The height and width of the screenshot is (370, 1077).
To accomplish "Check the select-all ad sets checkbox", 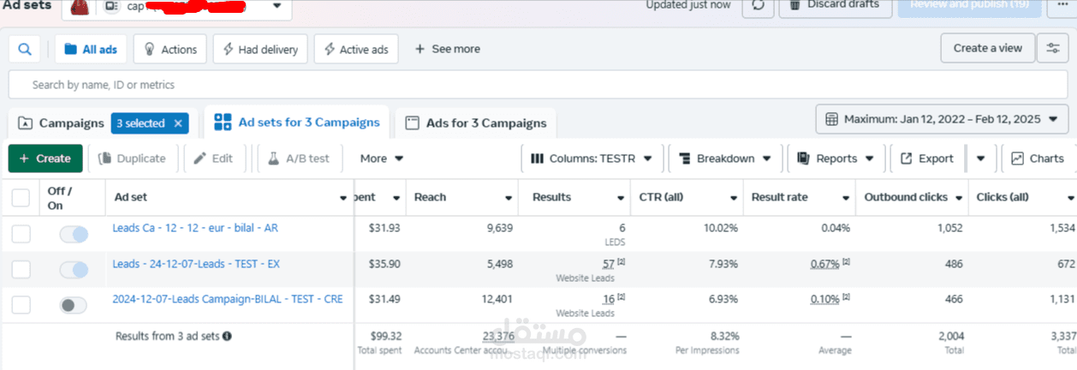I will coord(21,198).
